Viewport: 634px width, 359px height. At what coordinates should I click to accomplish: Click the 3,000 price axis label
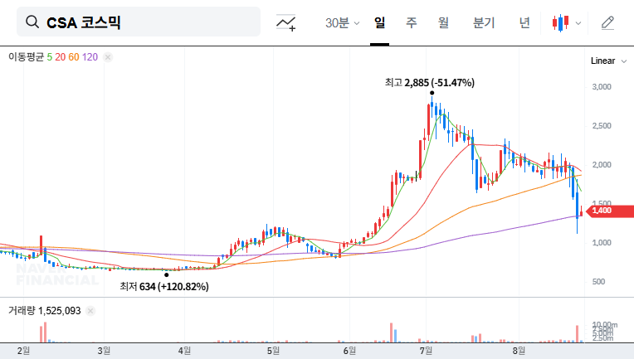tap(602, 87)
